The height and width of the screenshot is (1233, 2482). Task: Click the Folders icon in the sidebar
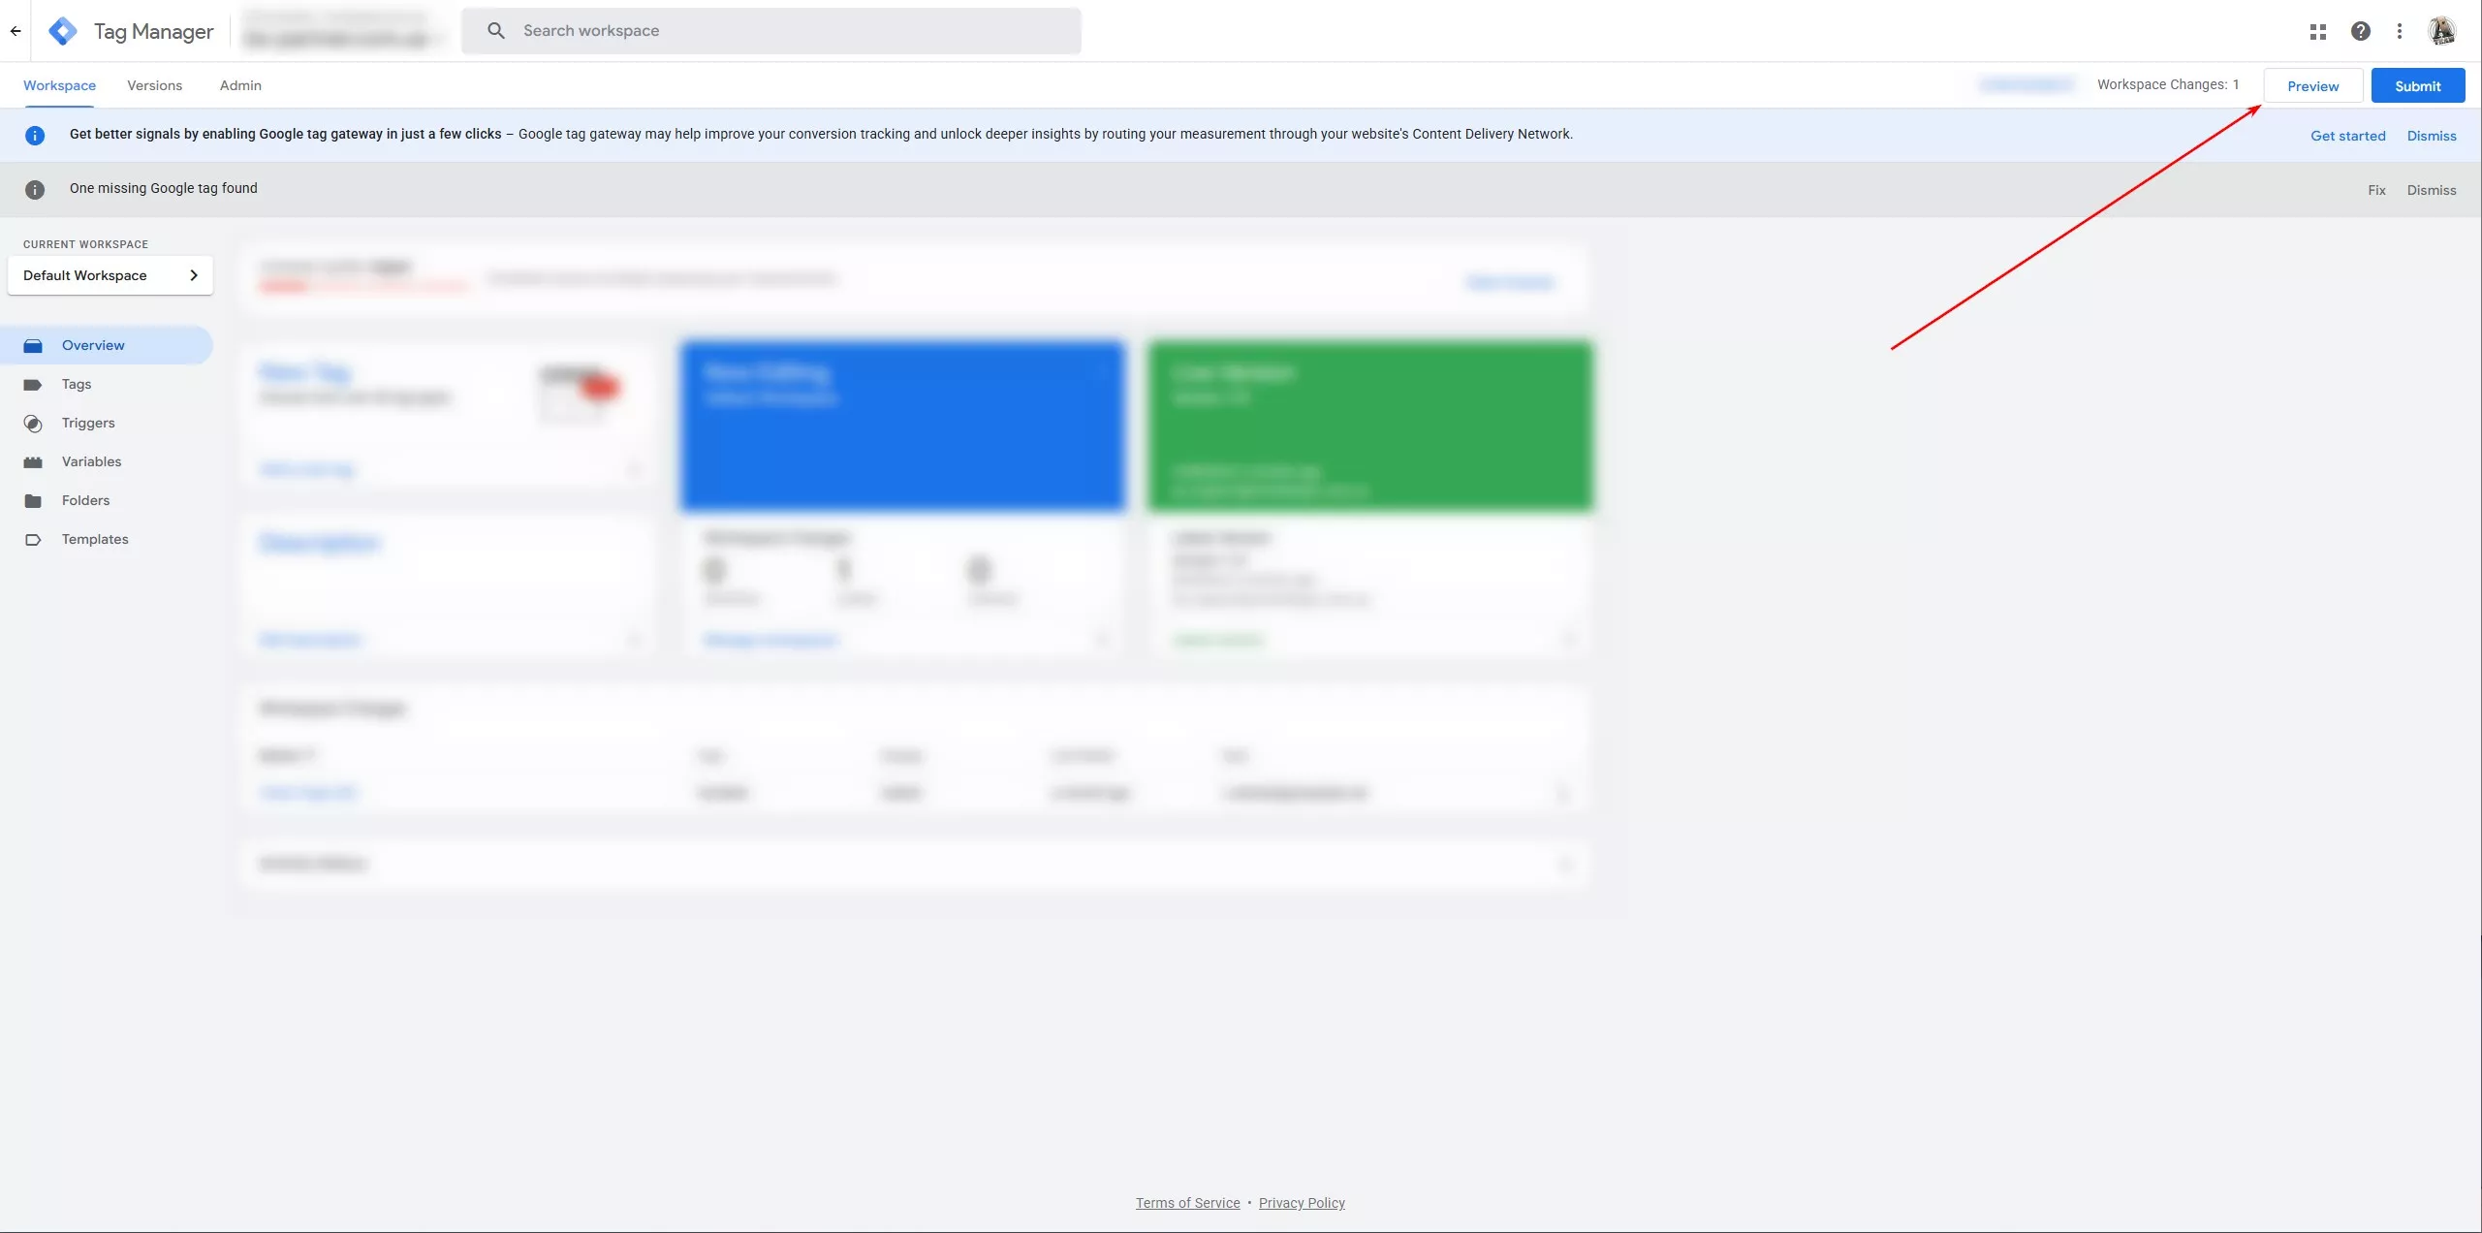(x=32, y=500)
